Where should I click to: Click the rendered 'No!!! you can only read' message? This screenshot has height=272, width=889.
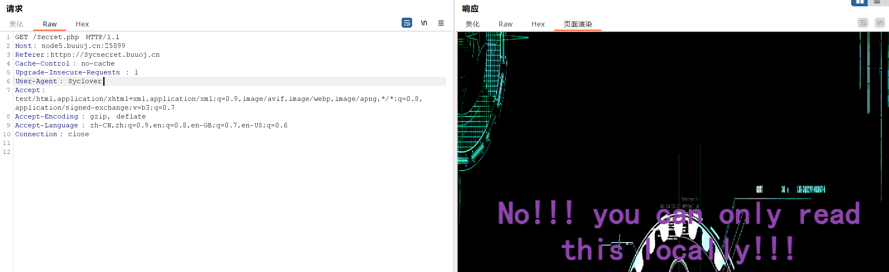[x=679, y=214]
